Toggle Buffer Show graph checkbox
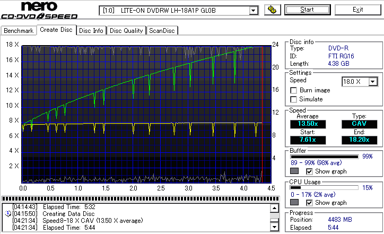 pyautogui.click(x=309, y=171)
